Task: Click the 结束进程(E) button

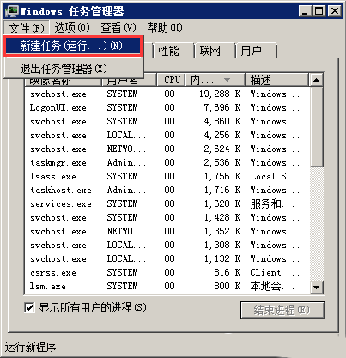Action: tap(282, 310)
